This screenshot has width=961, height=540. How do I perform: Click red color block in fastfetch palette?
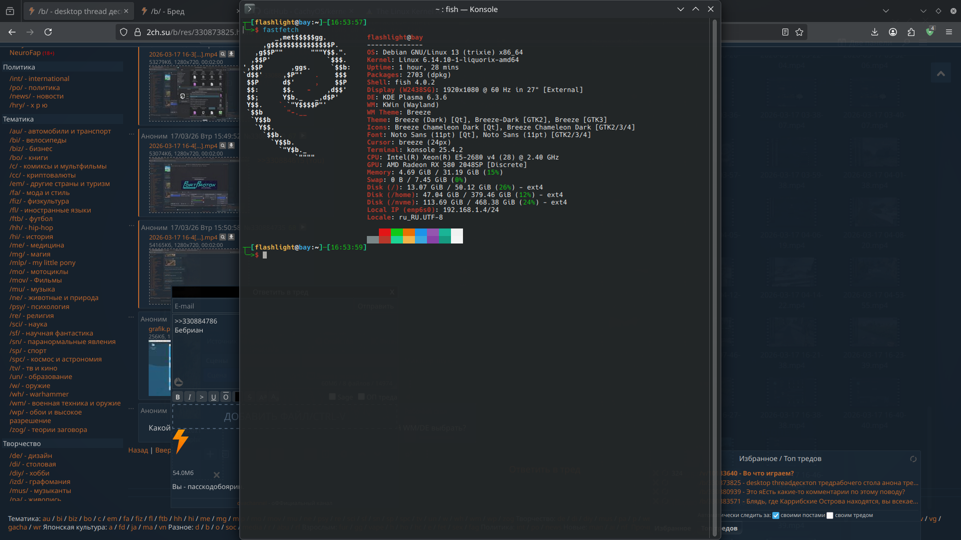(x=384, y=232)
